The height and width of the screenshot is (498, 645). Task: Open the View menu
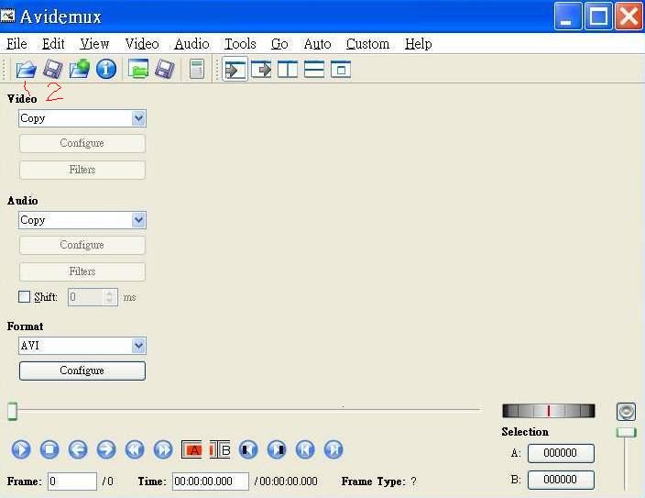pyautogui.click(x=94, y=44)
